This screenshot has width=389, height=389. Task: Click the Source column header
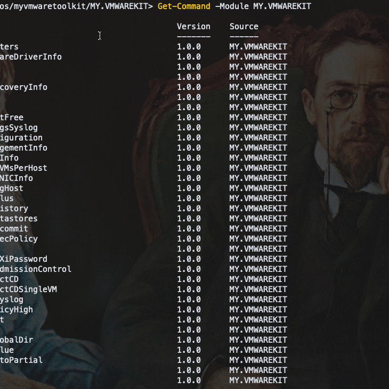(244, 26)
